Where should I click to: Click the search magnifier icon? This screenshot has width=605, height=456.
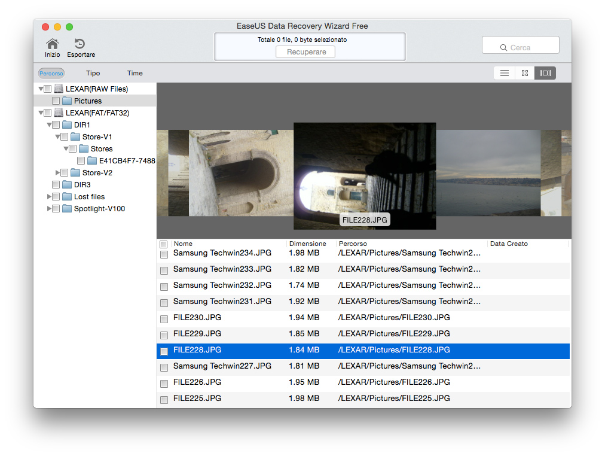[x=503, y=47]
